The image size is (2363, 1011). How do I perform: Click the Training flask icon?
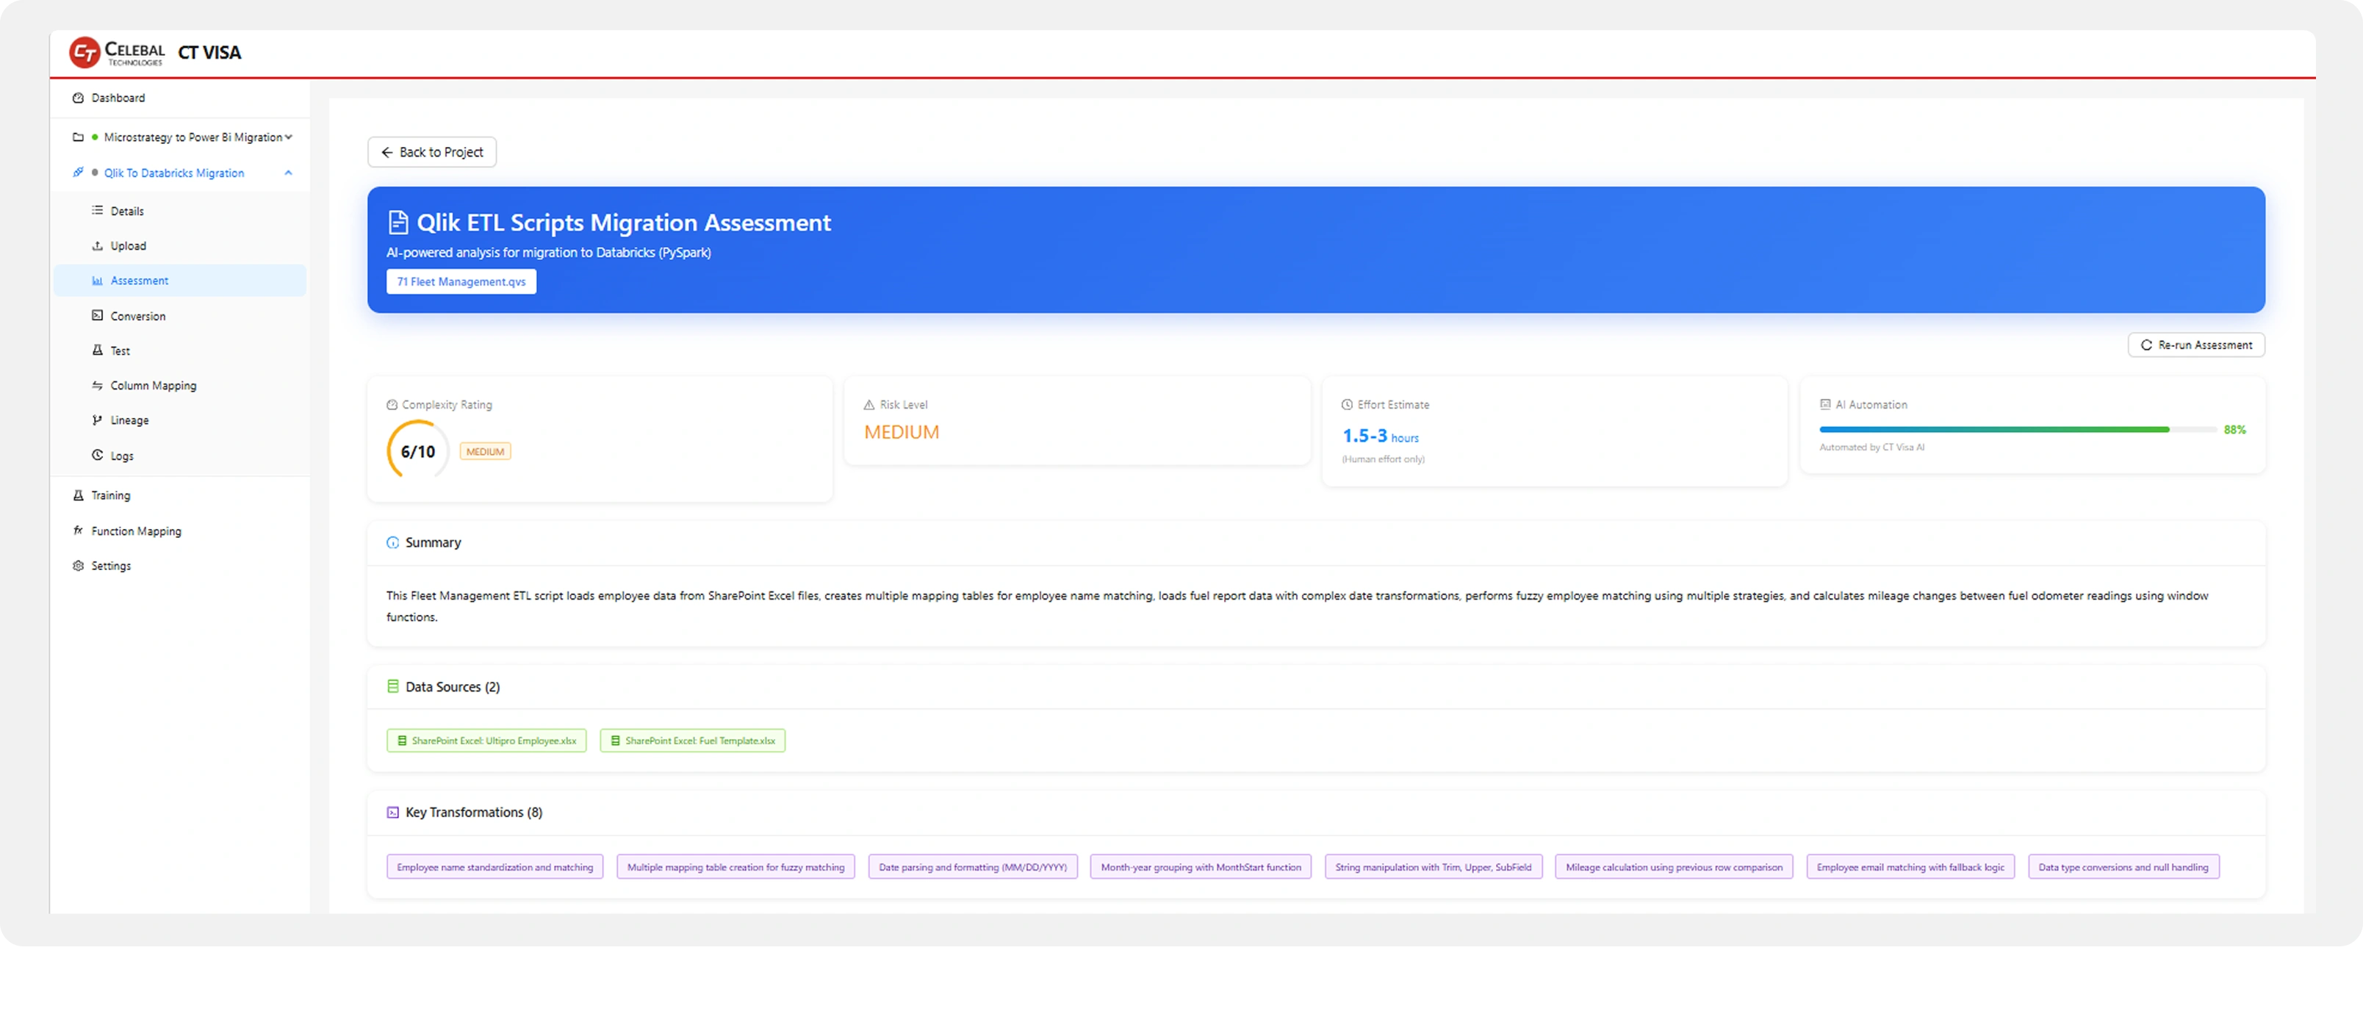78,495
